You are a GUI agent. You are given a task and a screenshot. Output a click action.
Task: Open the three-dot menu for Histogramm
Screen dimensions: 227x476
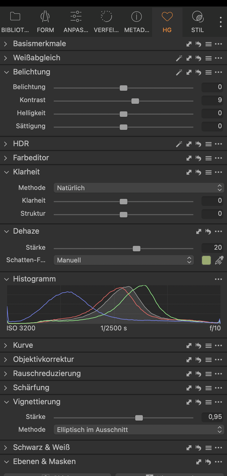coord(218,279)
